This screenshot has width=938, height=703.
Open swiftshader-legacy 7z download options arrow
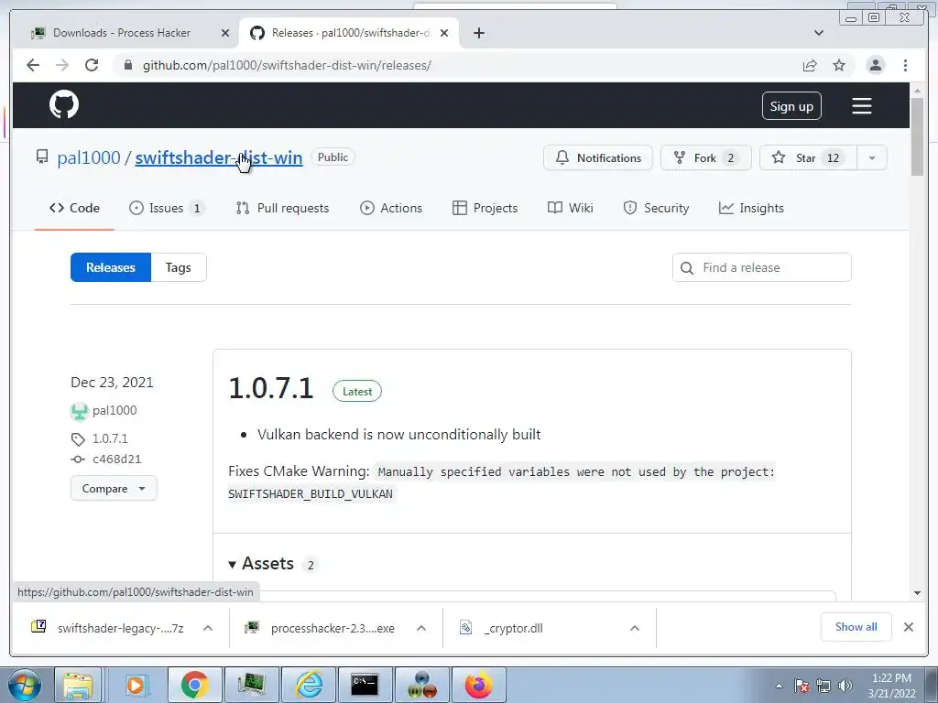(208, 628)
